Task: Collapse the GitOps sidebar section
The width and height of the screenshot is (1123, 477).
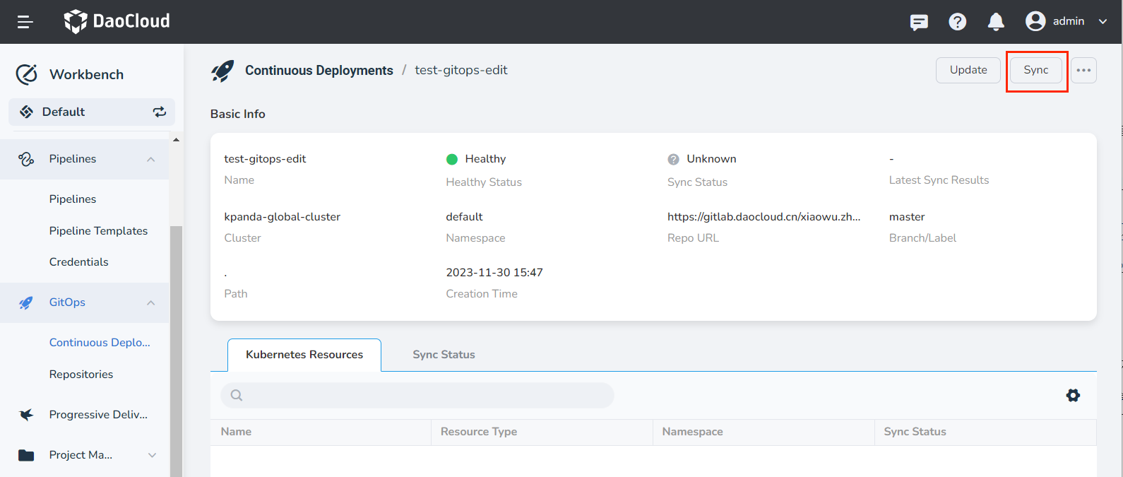Action: pos(151,302)
